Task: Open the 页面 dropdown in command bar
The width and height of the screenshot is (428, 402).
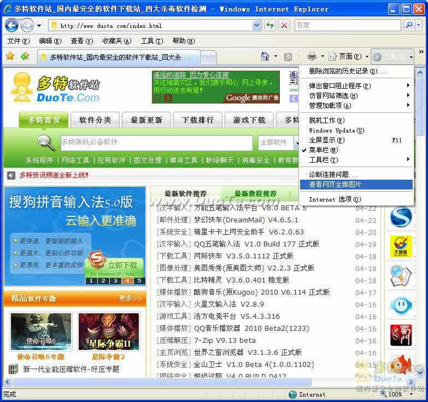Action: click(x=349, y=56)
